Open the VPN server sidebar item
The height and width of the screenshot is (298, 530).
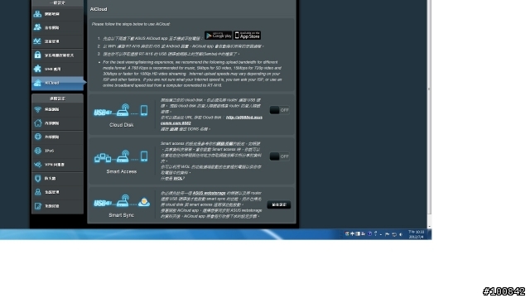point(57,165)
